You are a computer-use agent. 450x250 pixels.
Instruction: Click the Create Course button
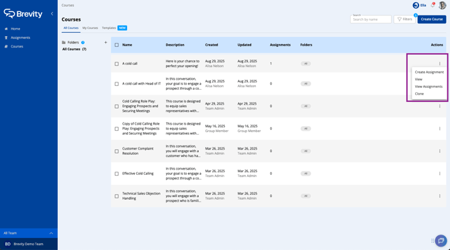432,19
